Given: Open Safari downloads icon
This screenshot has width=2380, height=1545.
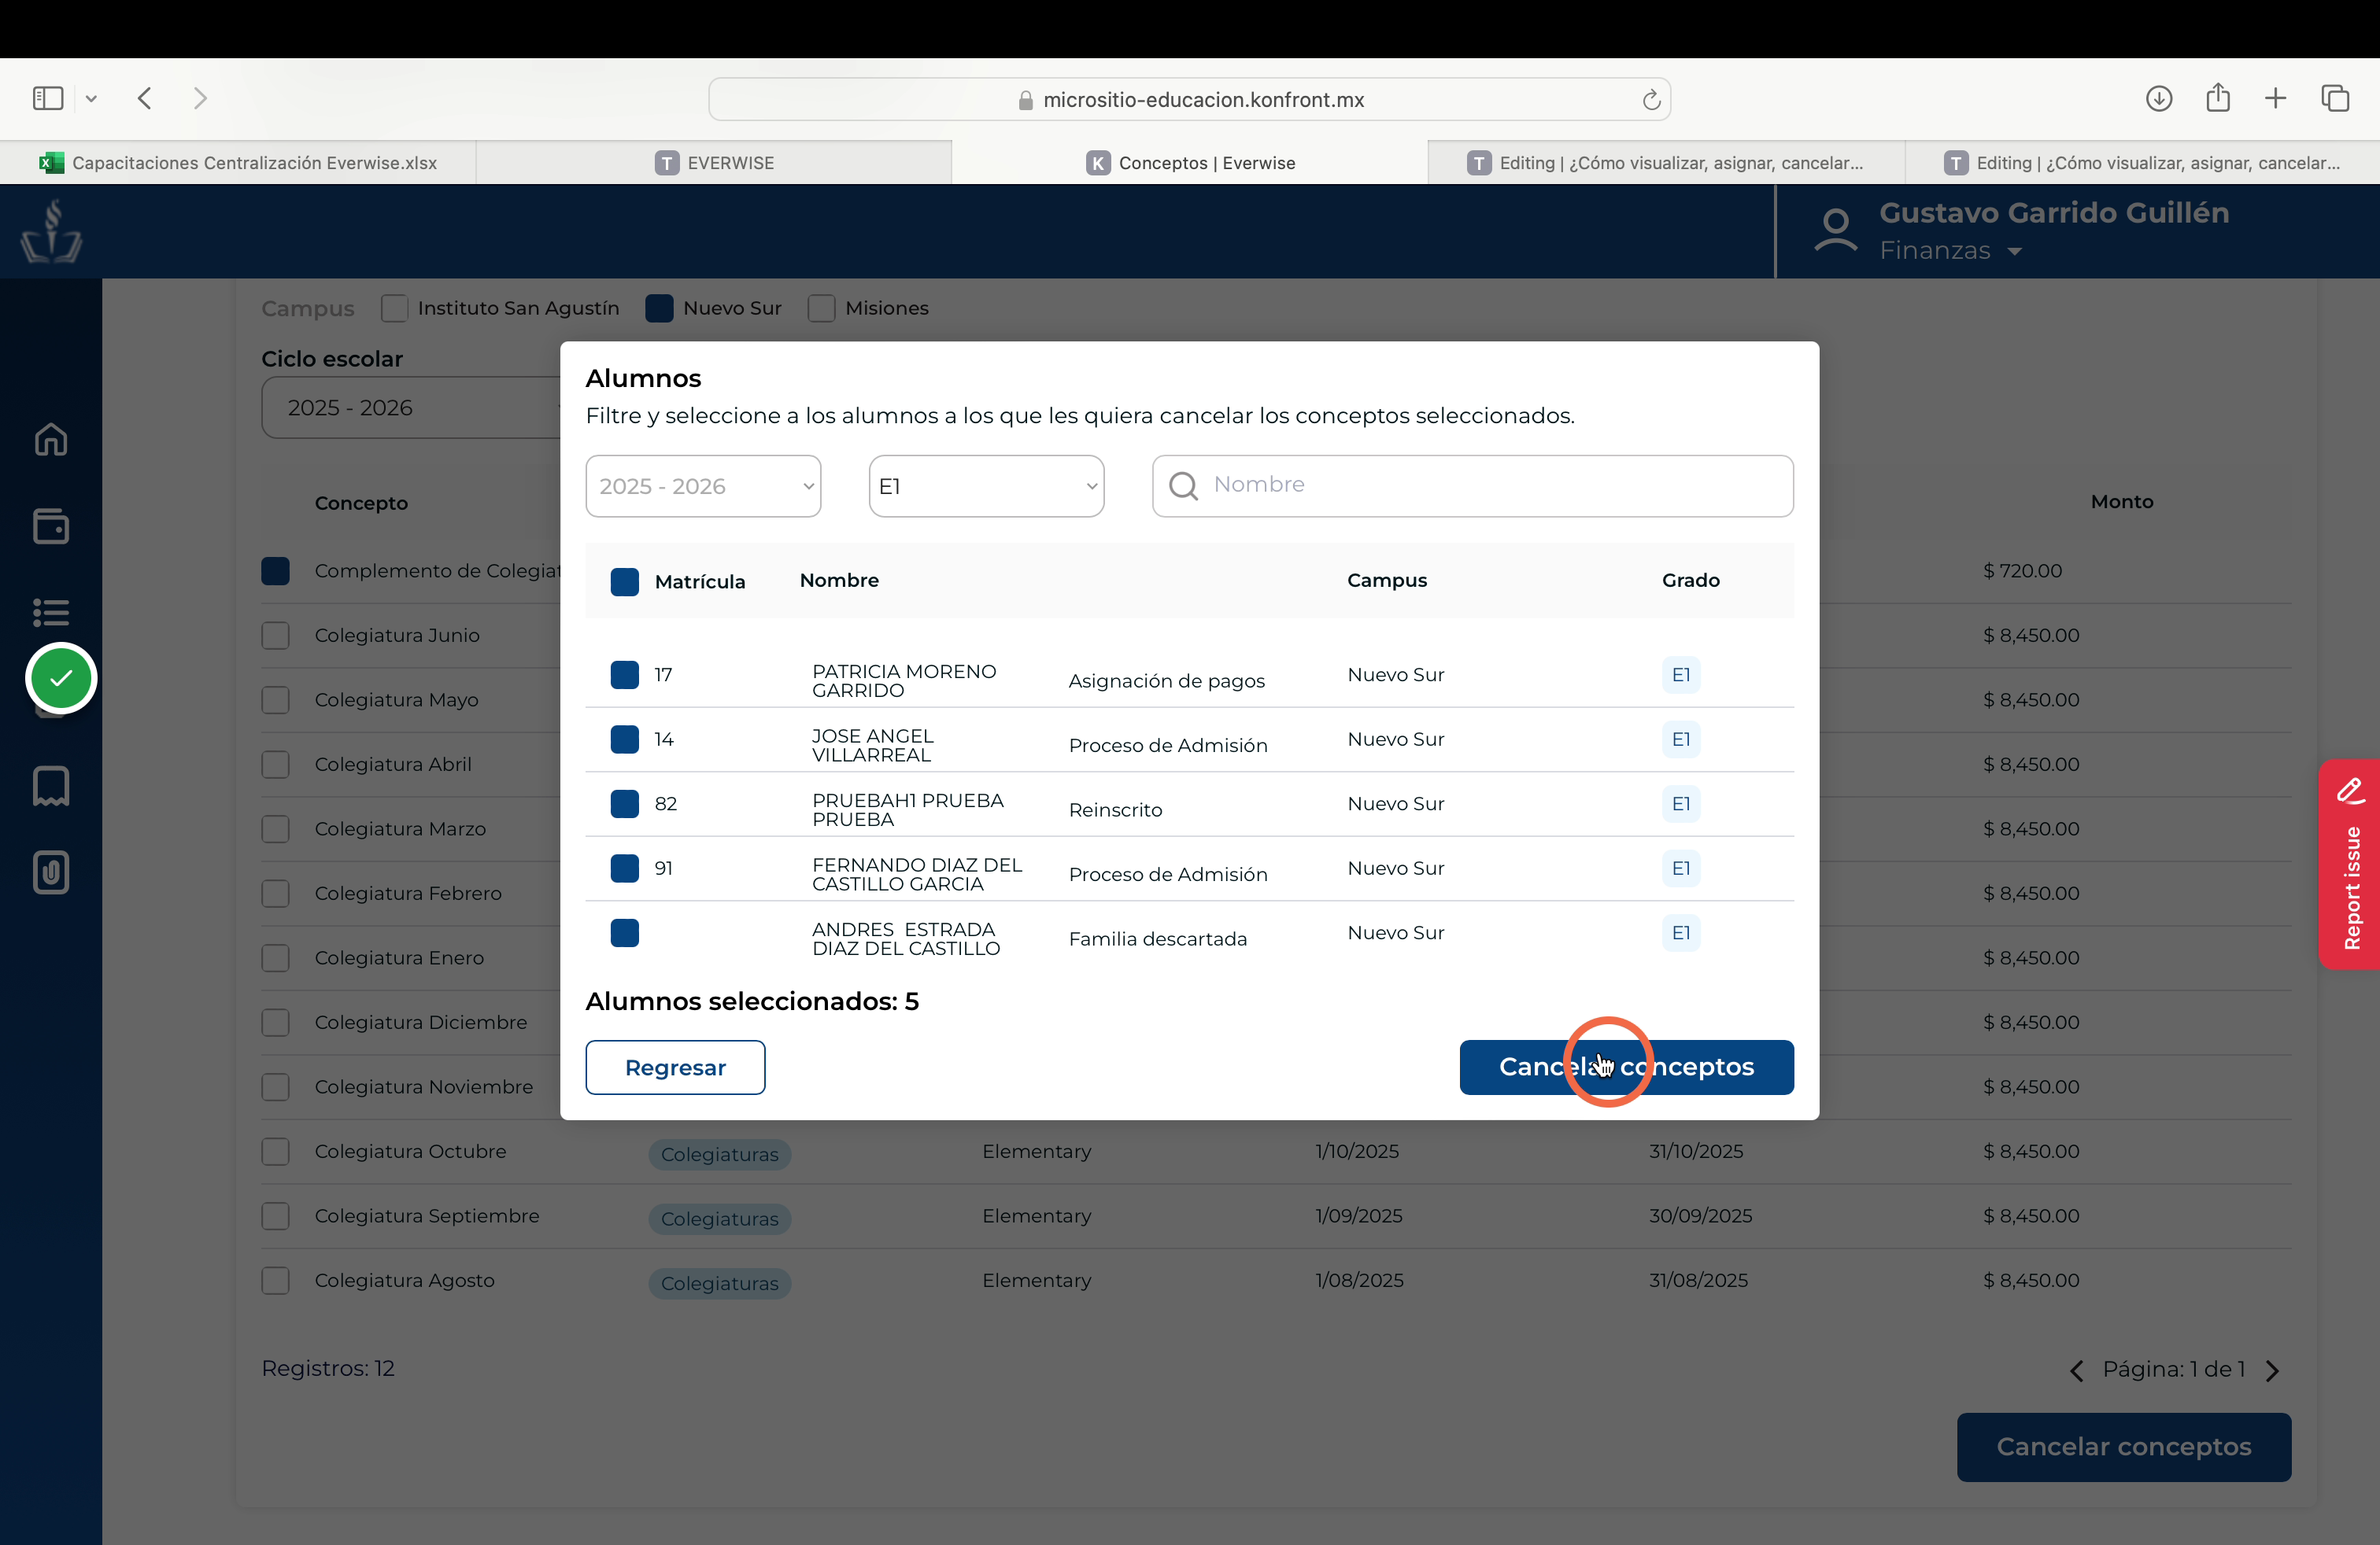Looking at the screenshot, I should 2159,98.
